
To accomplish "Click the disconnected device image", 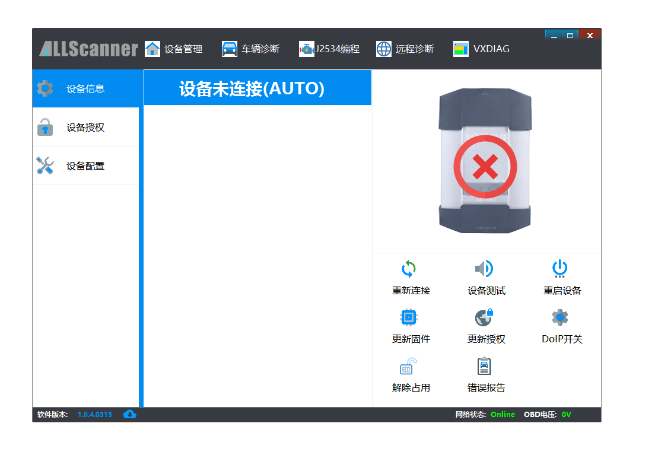I will [485, 160].
